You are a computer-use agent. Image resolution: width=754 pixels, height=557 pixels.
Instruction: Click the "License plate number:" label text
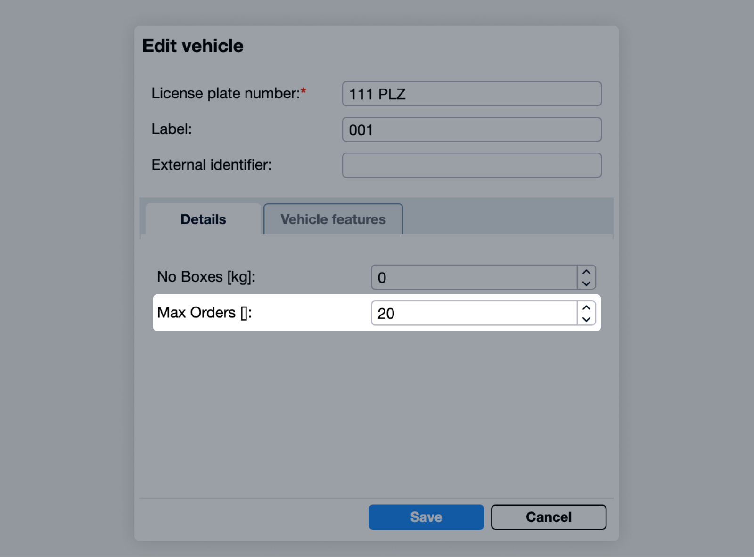click(225, 93)
